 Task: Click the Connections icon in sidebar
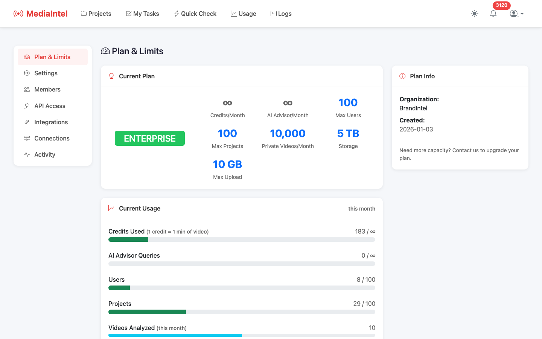pos(27,138)
